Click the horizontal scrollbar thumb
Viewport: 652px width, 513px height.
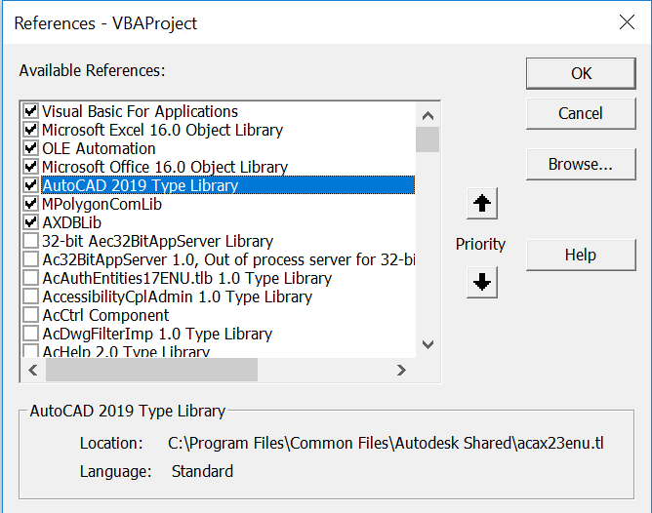click(151, 371)
